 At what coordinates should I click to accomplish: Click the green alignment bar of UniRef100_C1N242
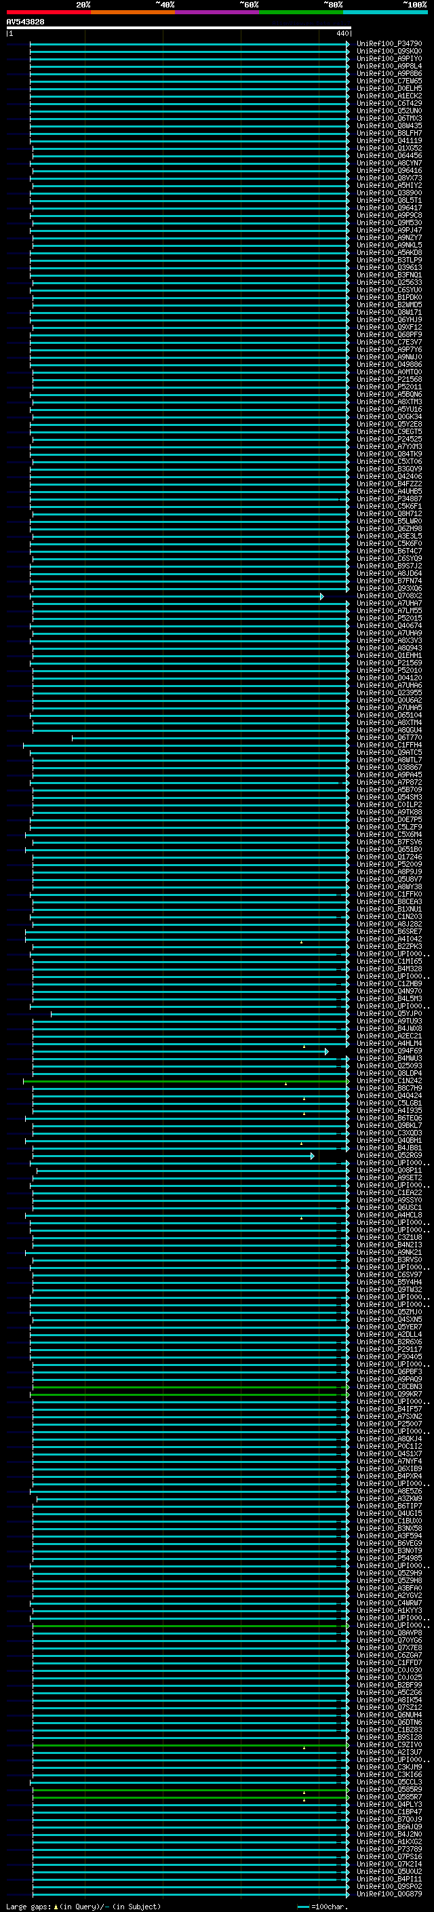(186, 1081)
